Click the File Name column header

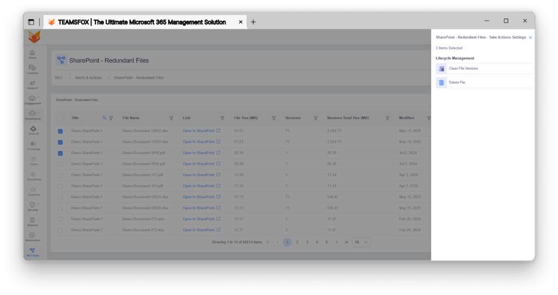131,118
